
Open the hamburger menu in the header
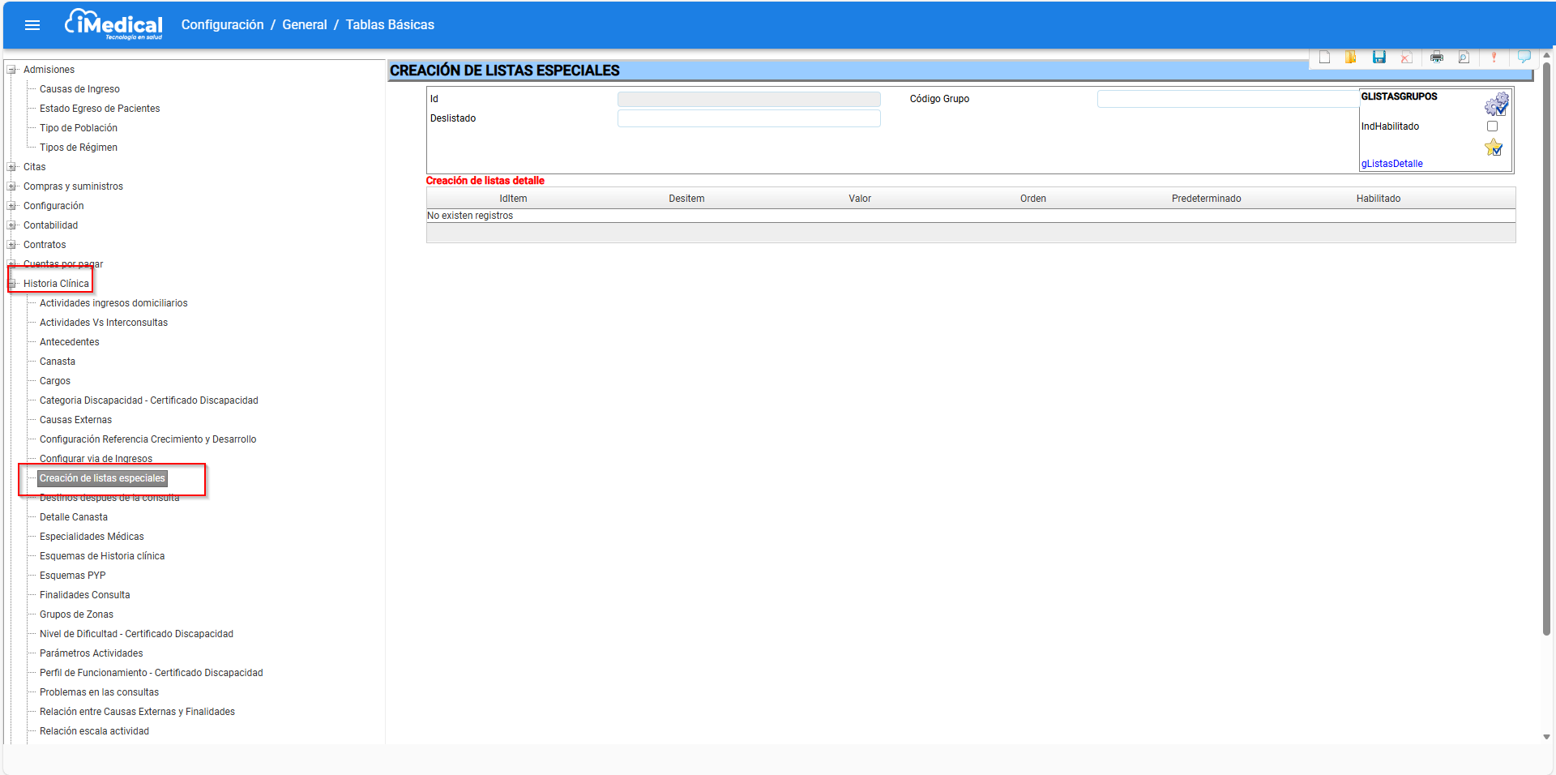(32, 25)
